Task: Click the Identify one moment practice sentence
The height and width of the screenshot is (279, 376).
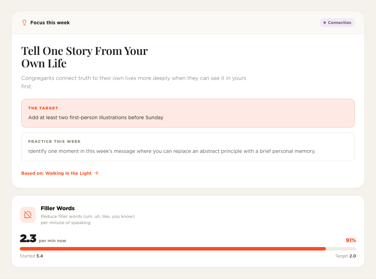Action: click(x=172, y=151)
